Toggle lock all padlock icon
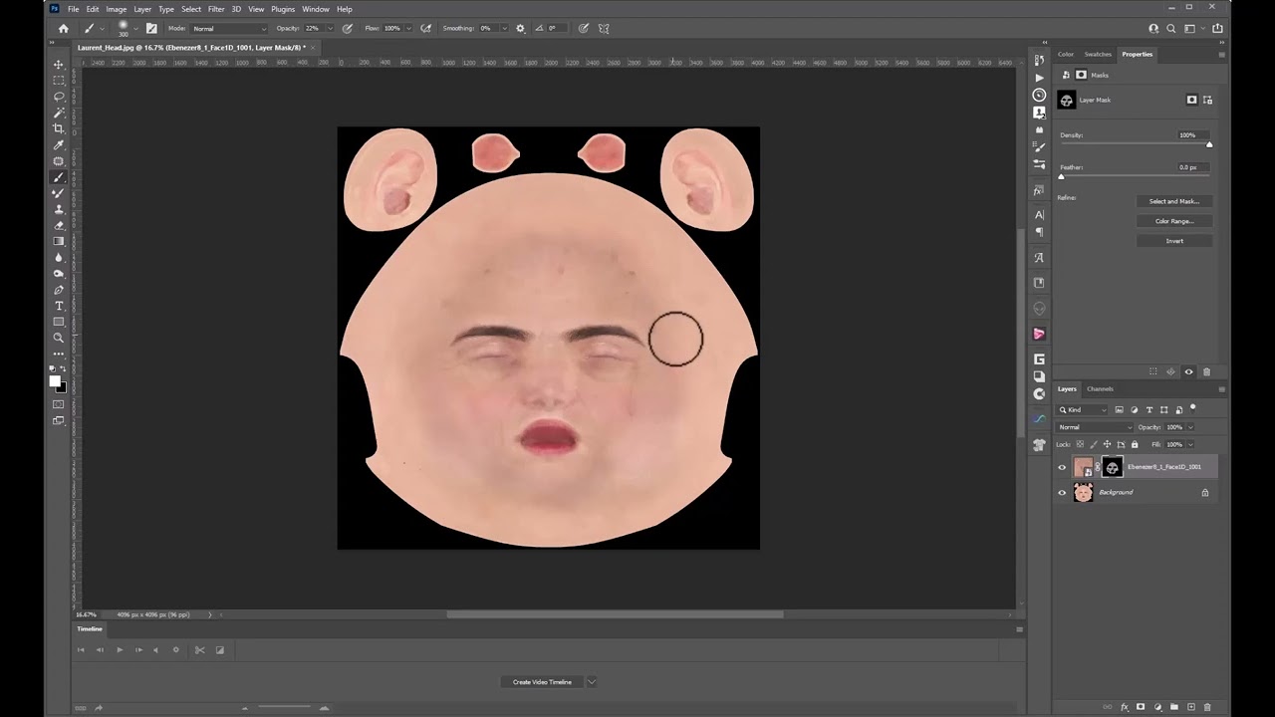The image size is (1275, 717). tap(1135, 444)
